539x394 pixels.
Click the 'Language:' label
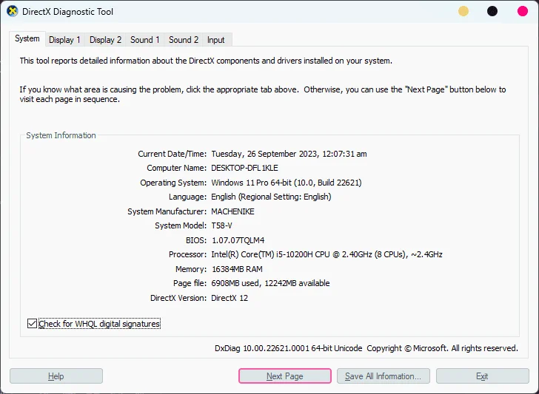tap(188, 197)
